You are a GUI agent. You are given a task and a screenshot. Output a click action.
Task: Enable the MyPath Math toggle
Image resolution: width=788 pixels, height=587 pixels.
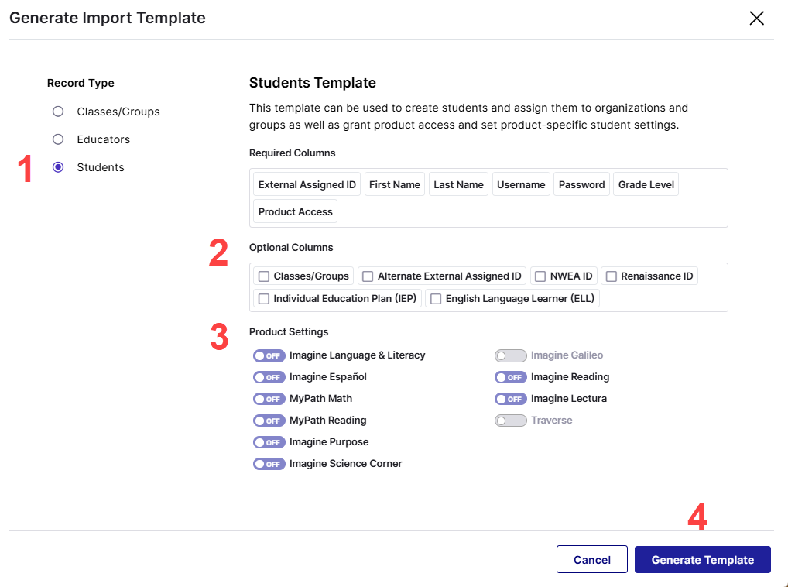[269, 399]
